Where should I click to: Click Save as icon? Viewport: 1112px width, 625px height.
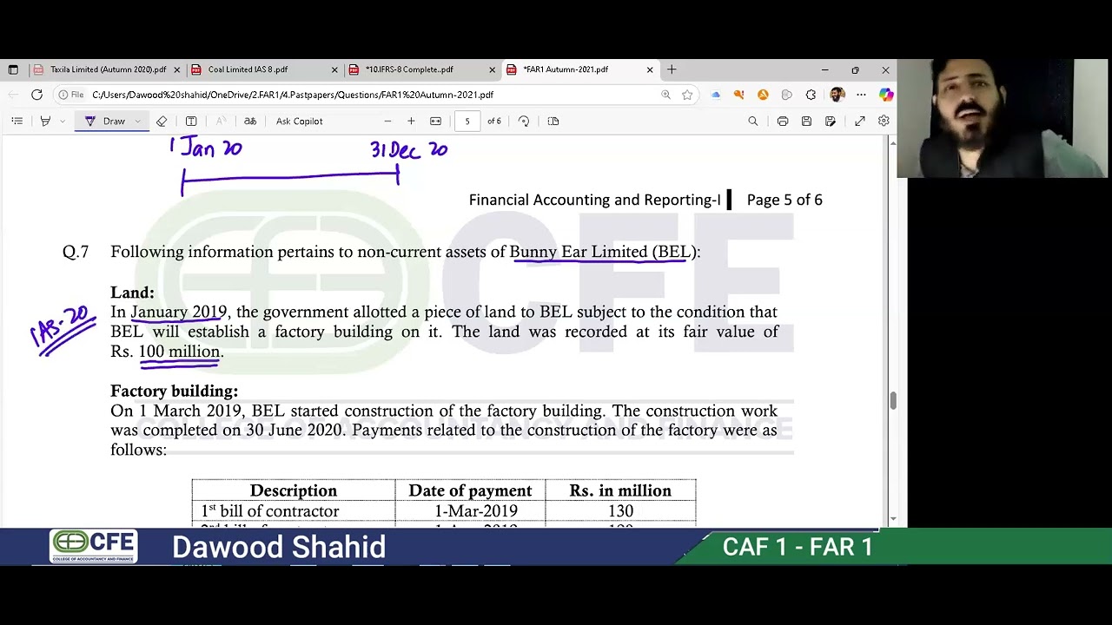tap(831, 122)
